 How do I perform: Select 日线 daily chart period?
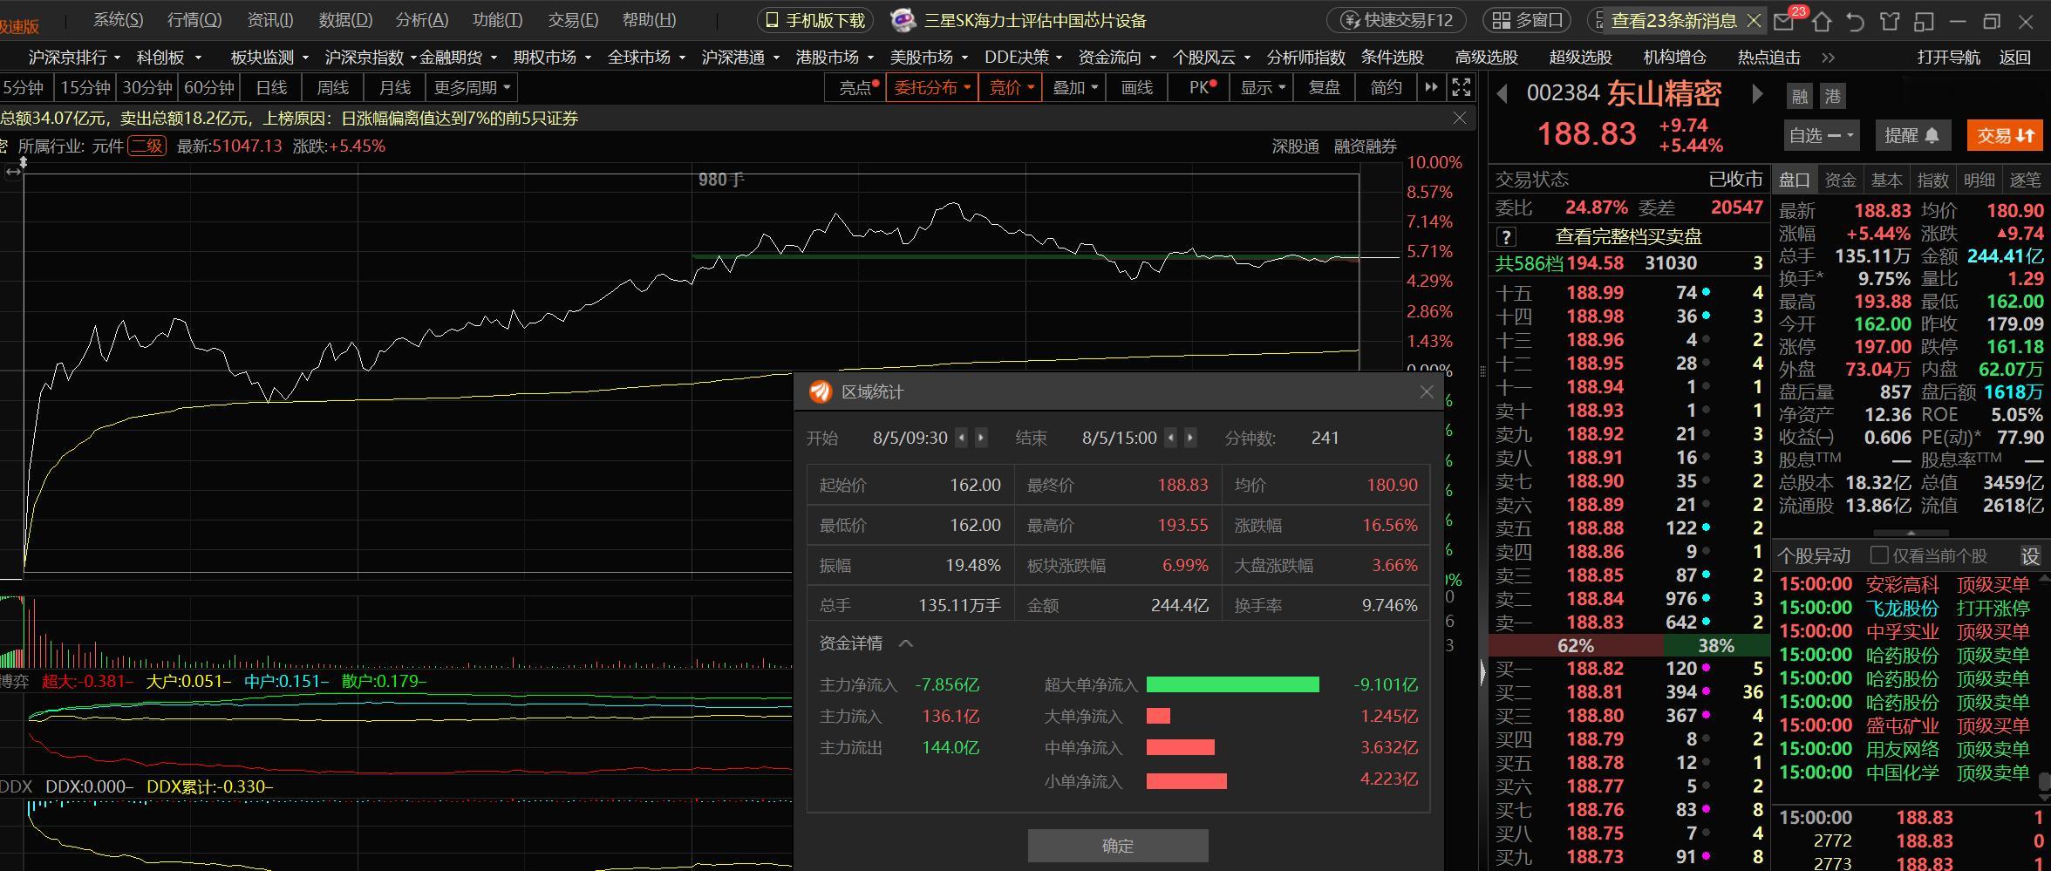click(x=271, y=87)
